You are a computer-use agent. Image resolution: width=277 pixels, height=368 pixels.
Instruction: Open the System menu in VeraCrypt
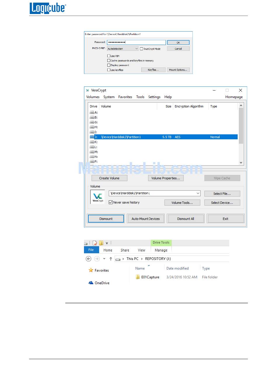tap(109, 97)
